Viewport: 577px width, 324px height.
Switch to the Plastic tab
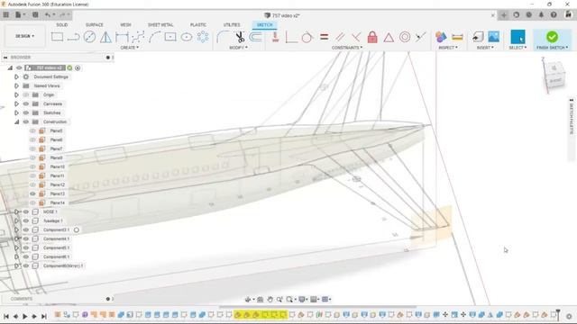click(198, 24)
